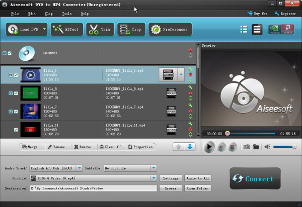Uncheck the Title_1 checkbox
This screenshot has height=207, width=302.
(16, 75)
